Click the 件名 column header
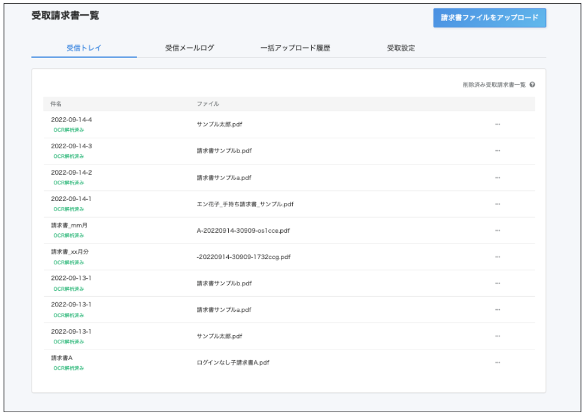 click(x=56, y=104)
